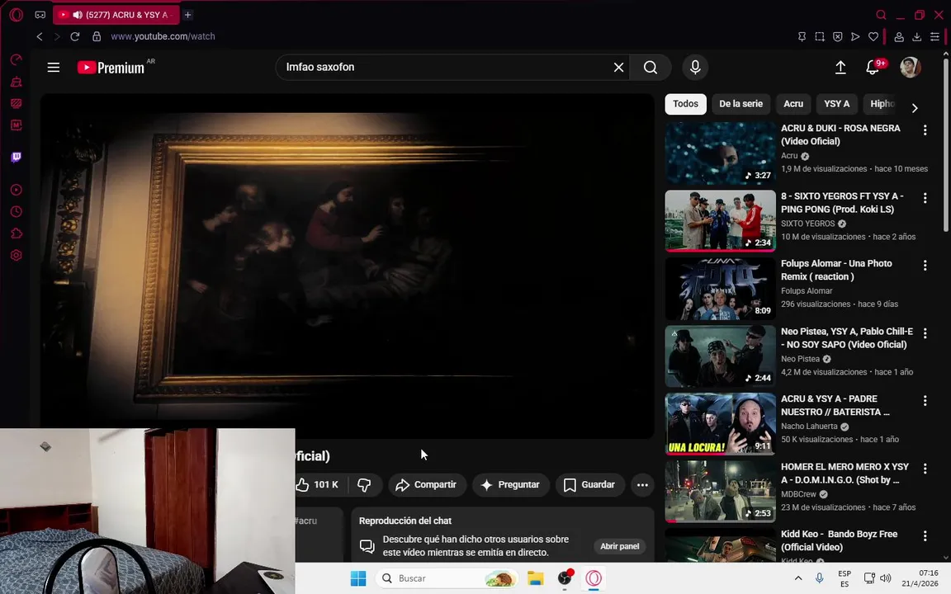Open more actions ellipsis beside Guardar
Screen dimensions: 951x594
[x=642, y=484]
